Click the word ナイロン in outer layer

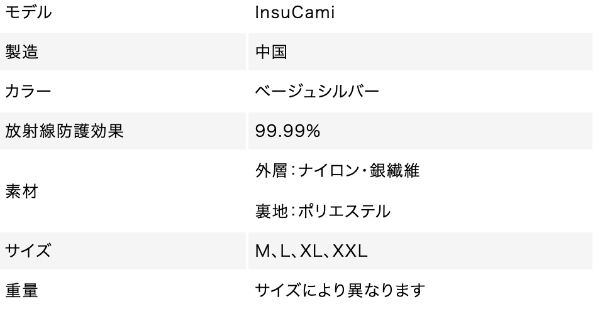coord(321,171)
